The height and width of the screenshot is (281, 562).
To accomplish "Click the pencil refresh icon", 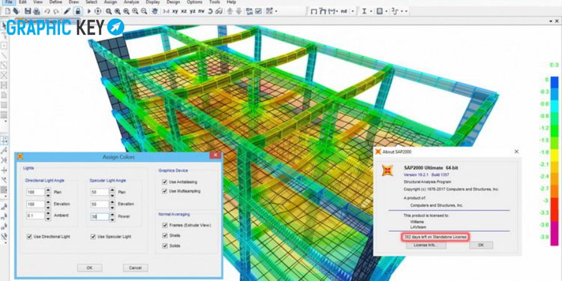I will point(67,11).
